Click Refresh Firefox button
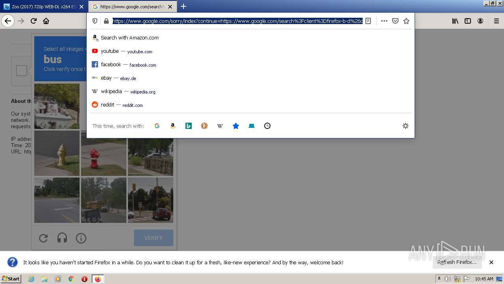The image size is (504, 284). (x=457, y=262)
